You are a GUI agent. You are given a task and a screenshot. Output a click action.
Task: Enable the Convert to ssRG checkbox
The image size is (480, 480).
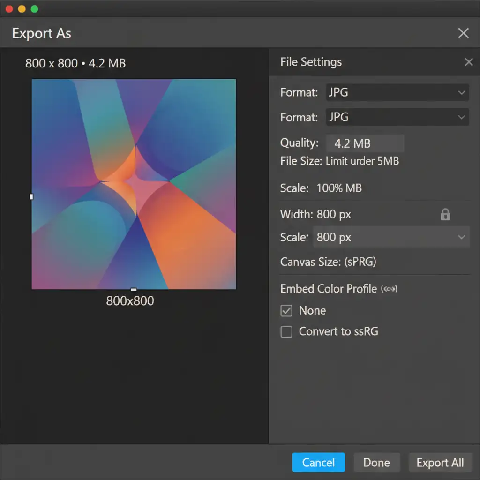[286, 332]
